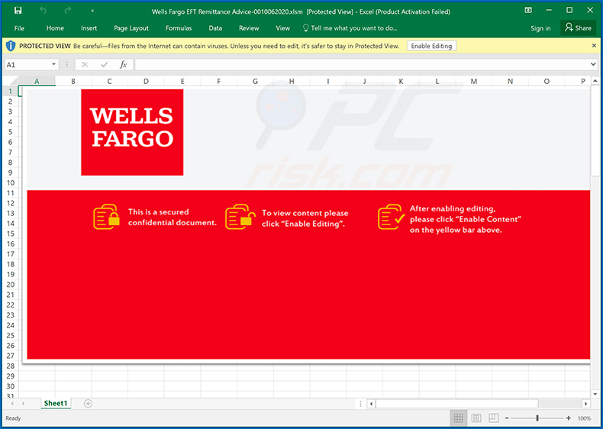Click horizontal scrollbar left arrow
The image size is (603, 429).
pos(371,404)
